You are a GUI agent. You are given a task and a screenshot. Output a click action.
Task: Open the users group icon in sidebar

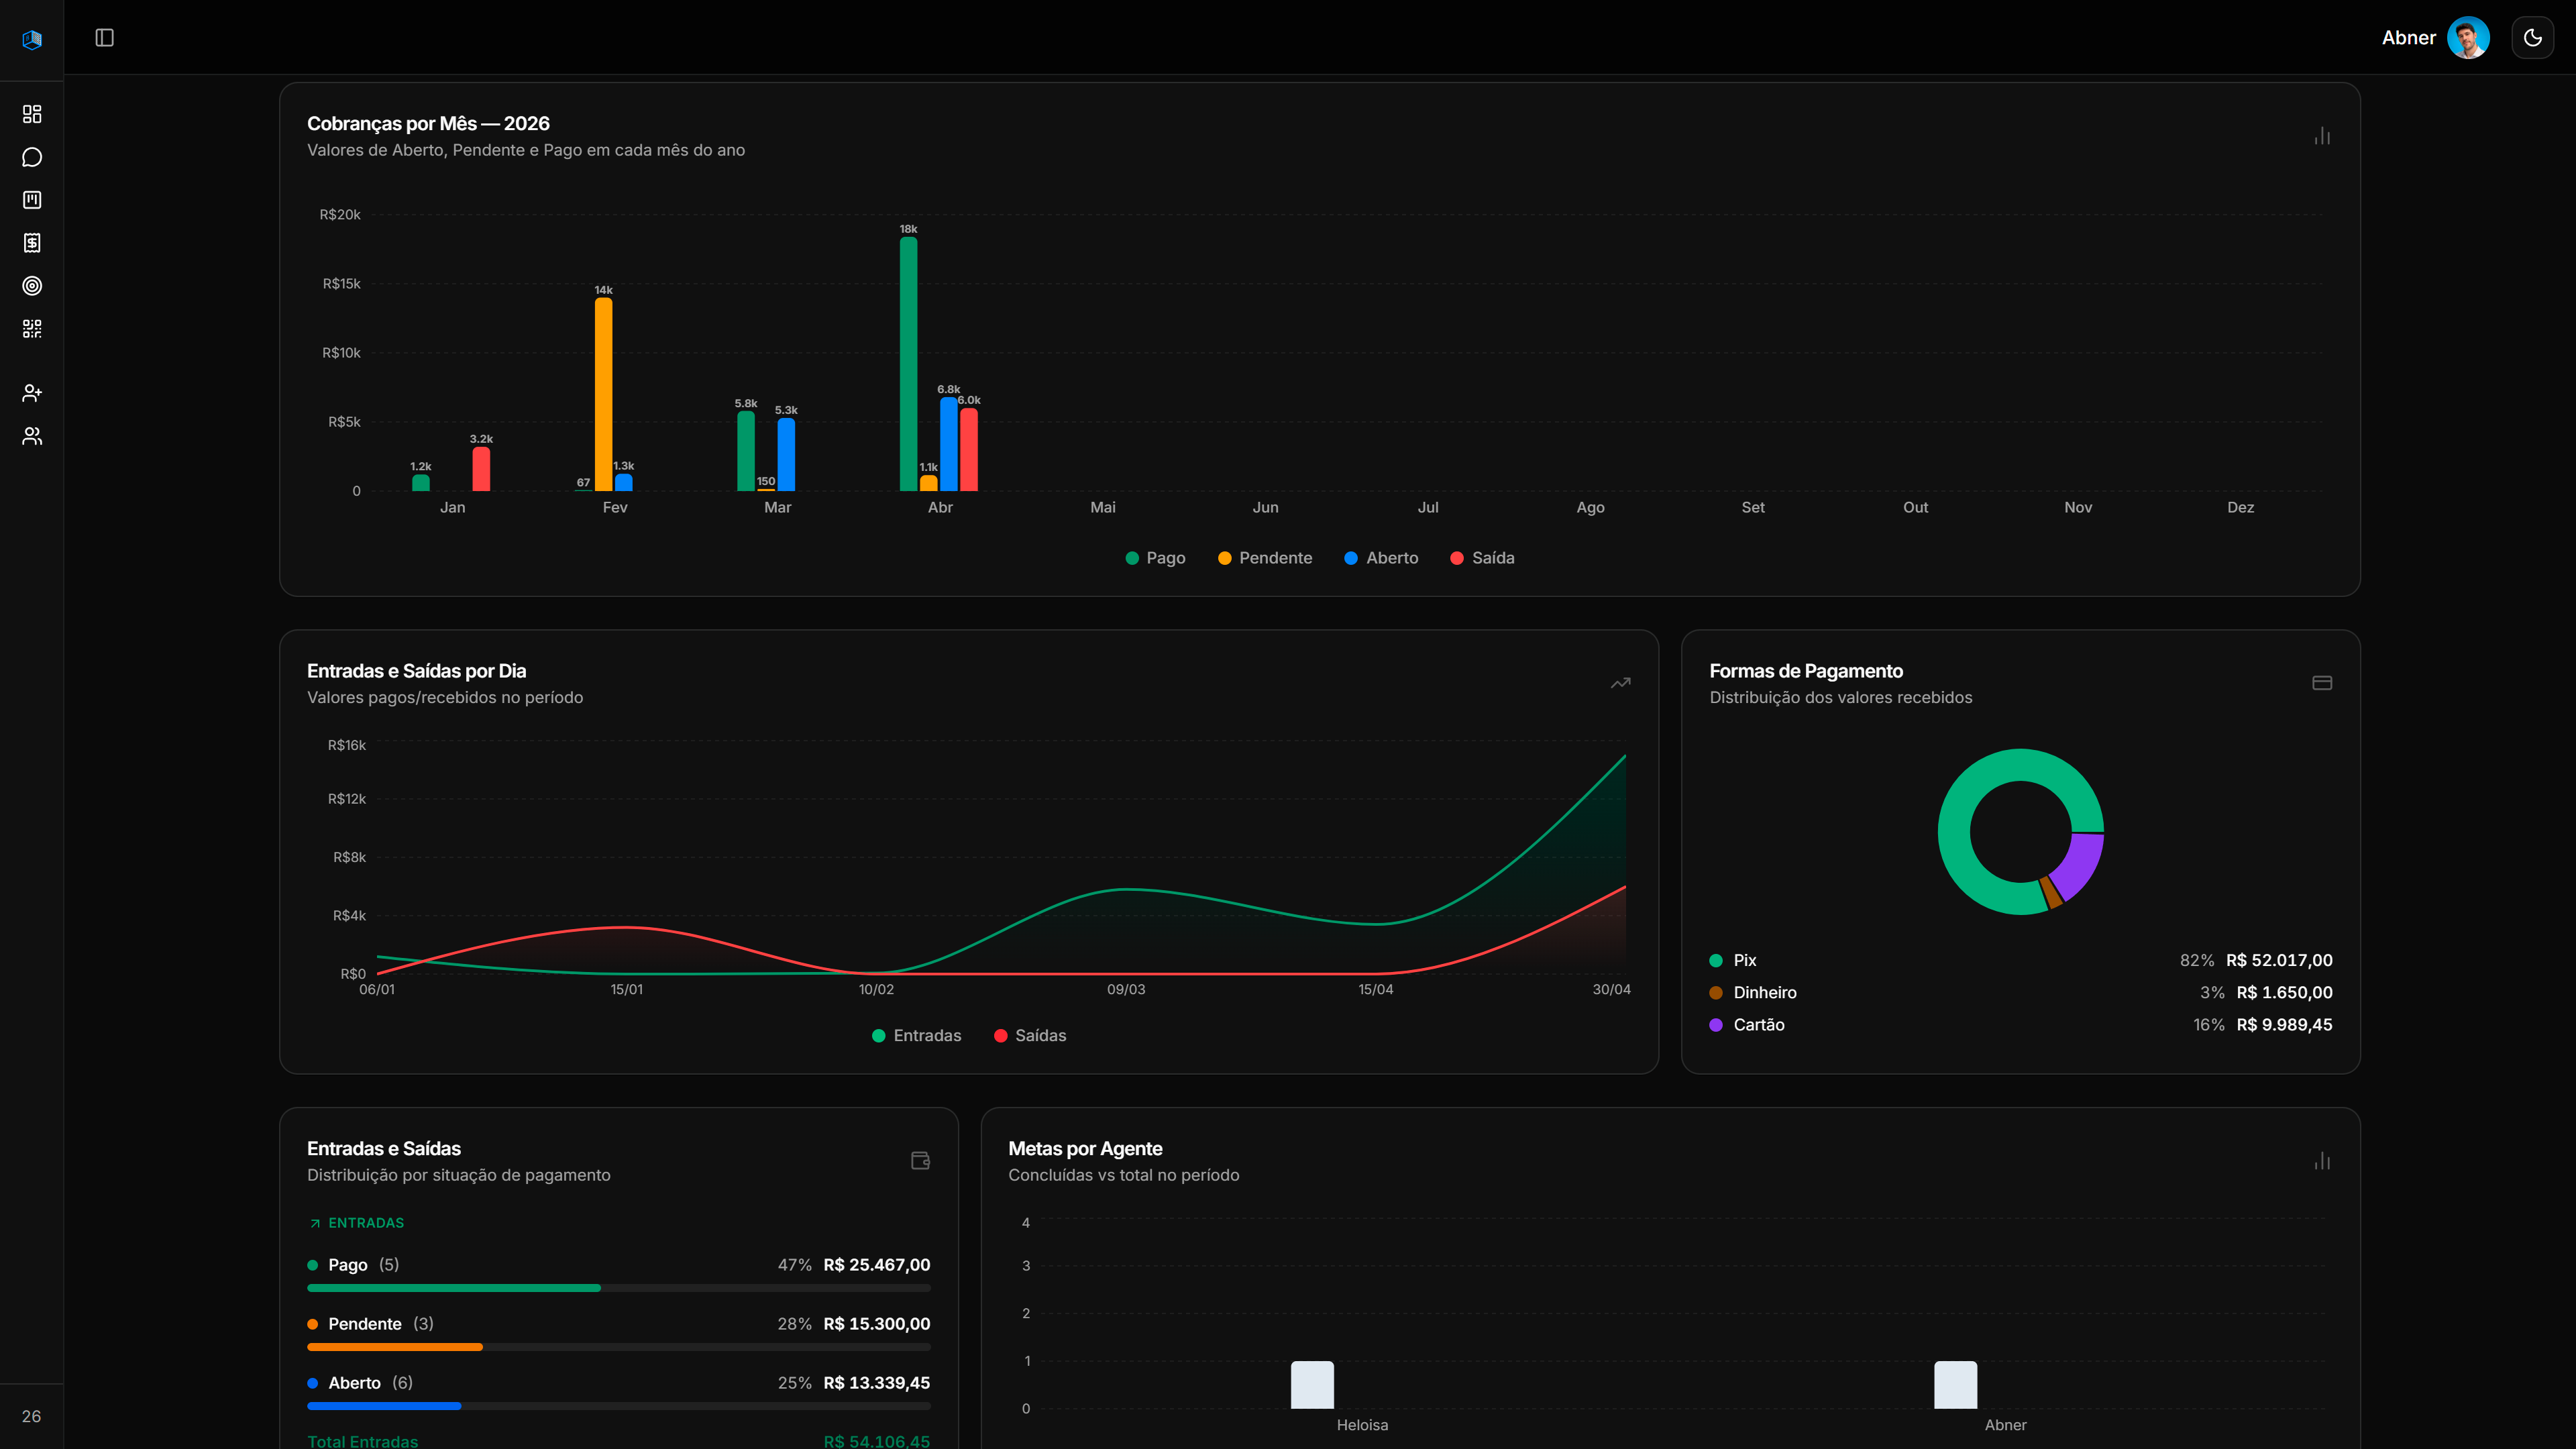point(32,436)
